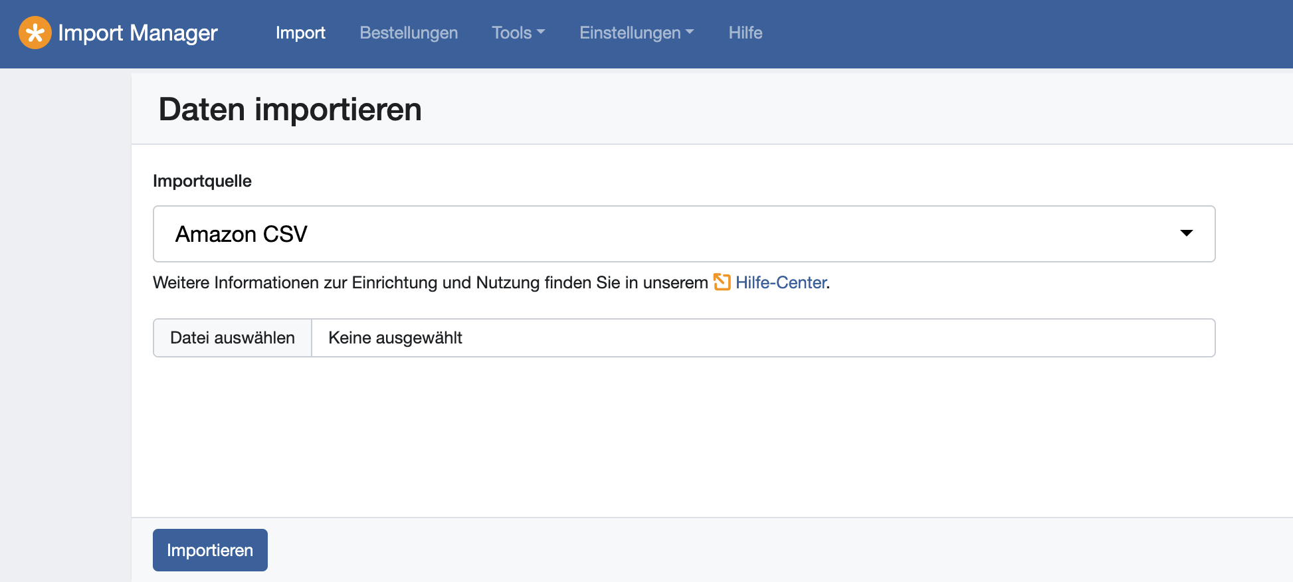Screen dimensions: 1293x582
Task: Click the Keine ausgewählt file field
Action: [x=763, y=338]
